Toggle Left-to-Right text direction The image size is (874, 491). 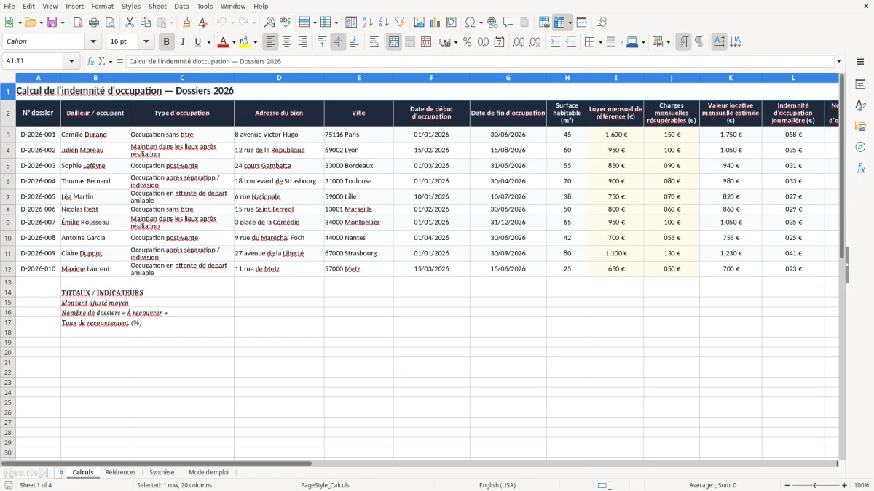tap(683, 42)
